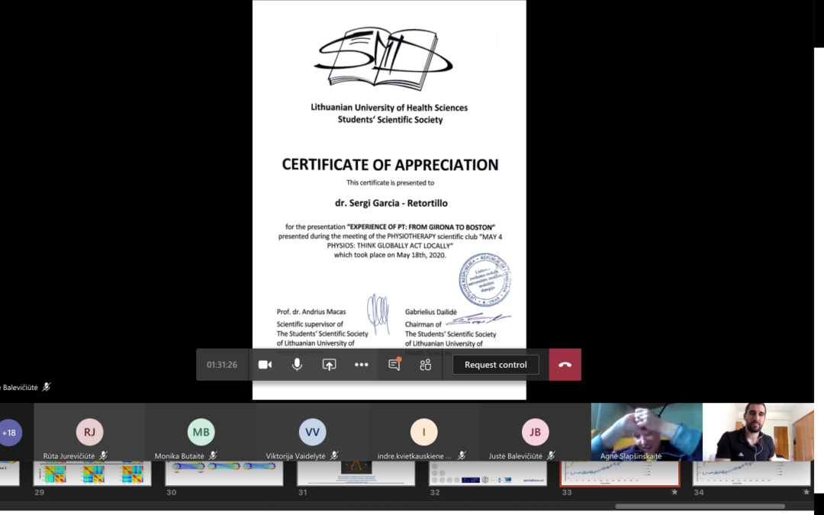Click the shared certificate title text
The image size is (824, 515).
point(390,165)
